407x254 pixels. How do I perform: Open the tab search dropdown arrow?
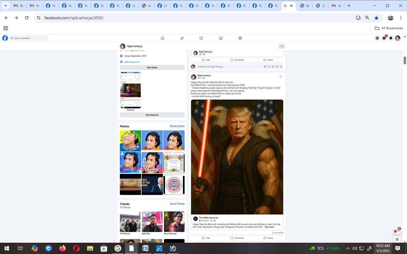pos(5,6)
